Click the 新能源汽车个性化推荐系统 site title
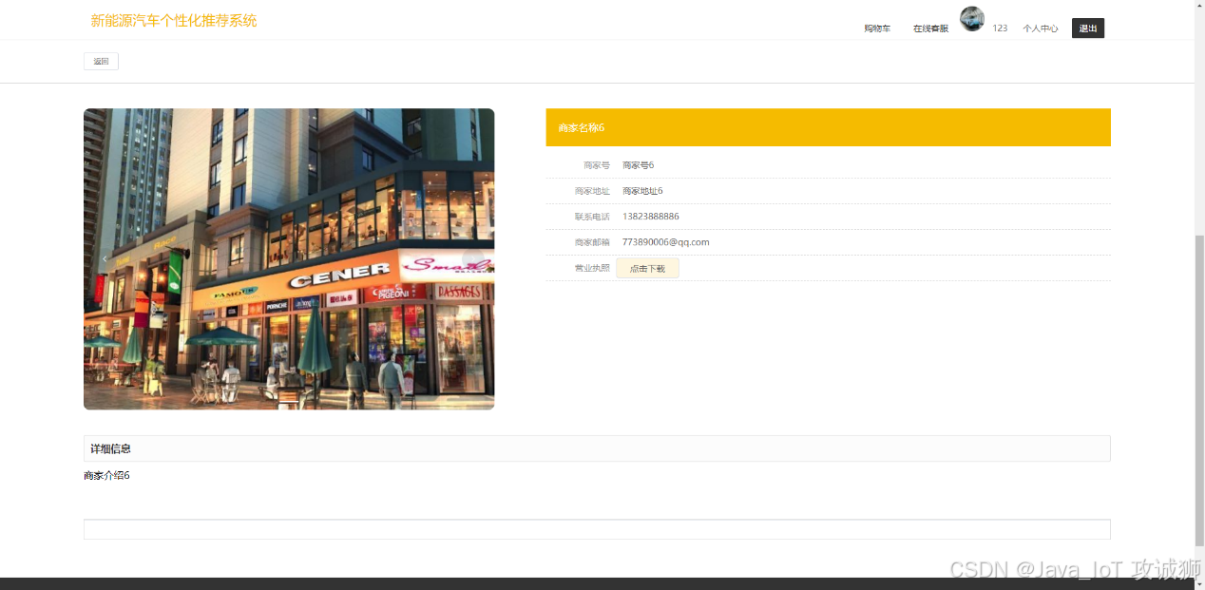Viewport: 1205px width, 590px height. click(174, 21)
